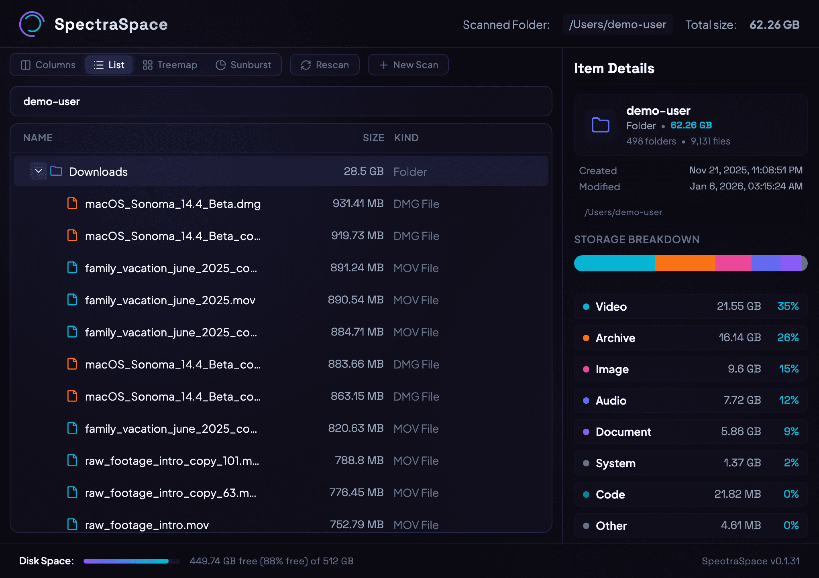Select raw_footage_intro_copy_63 file name
819x578 pixels.
point(171,493)
